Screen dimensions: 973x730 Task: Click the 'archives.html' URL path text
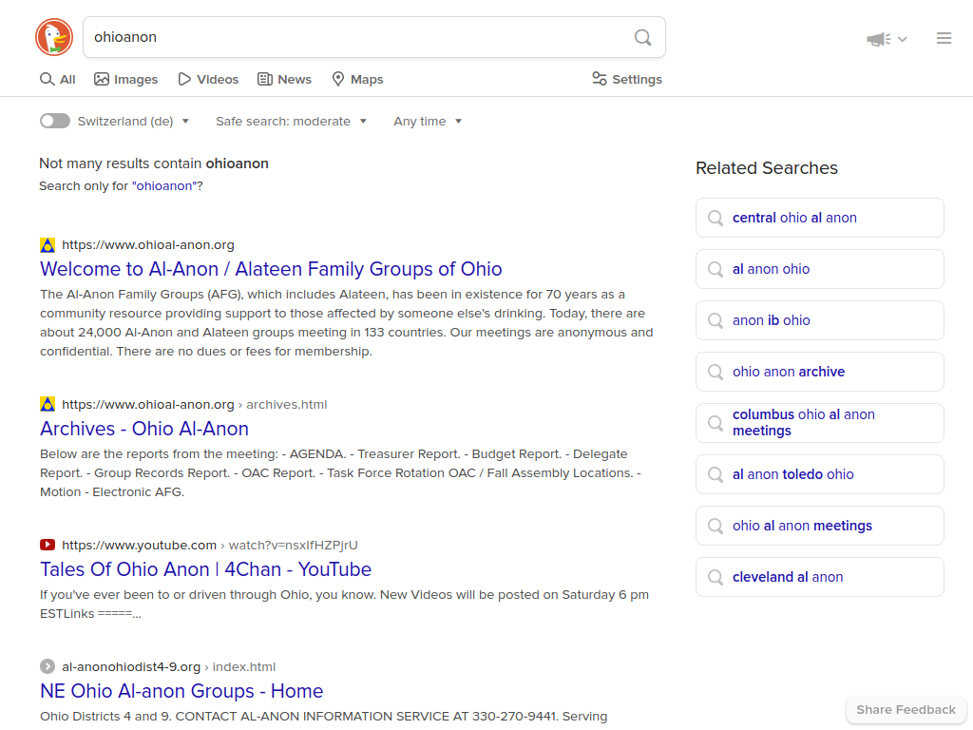(x=287, y=405)
